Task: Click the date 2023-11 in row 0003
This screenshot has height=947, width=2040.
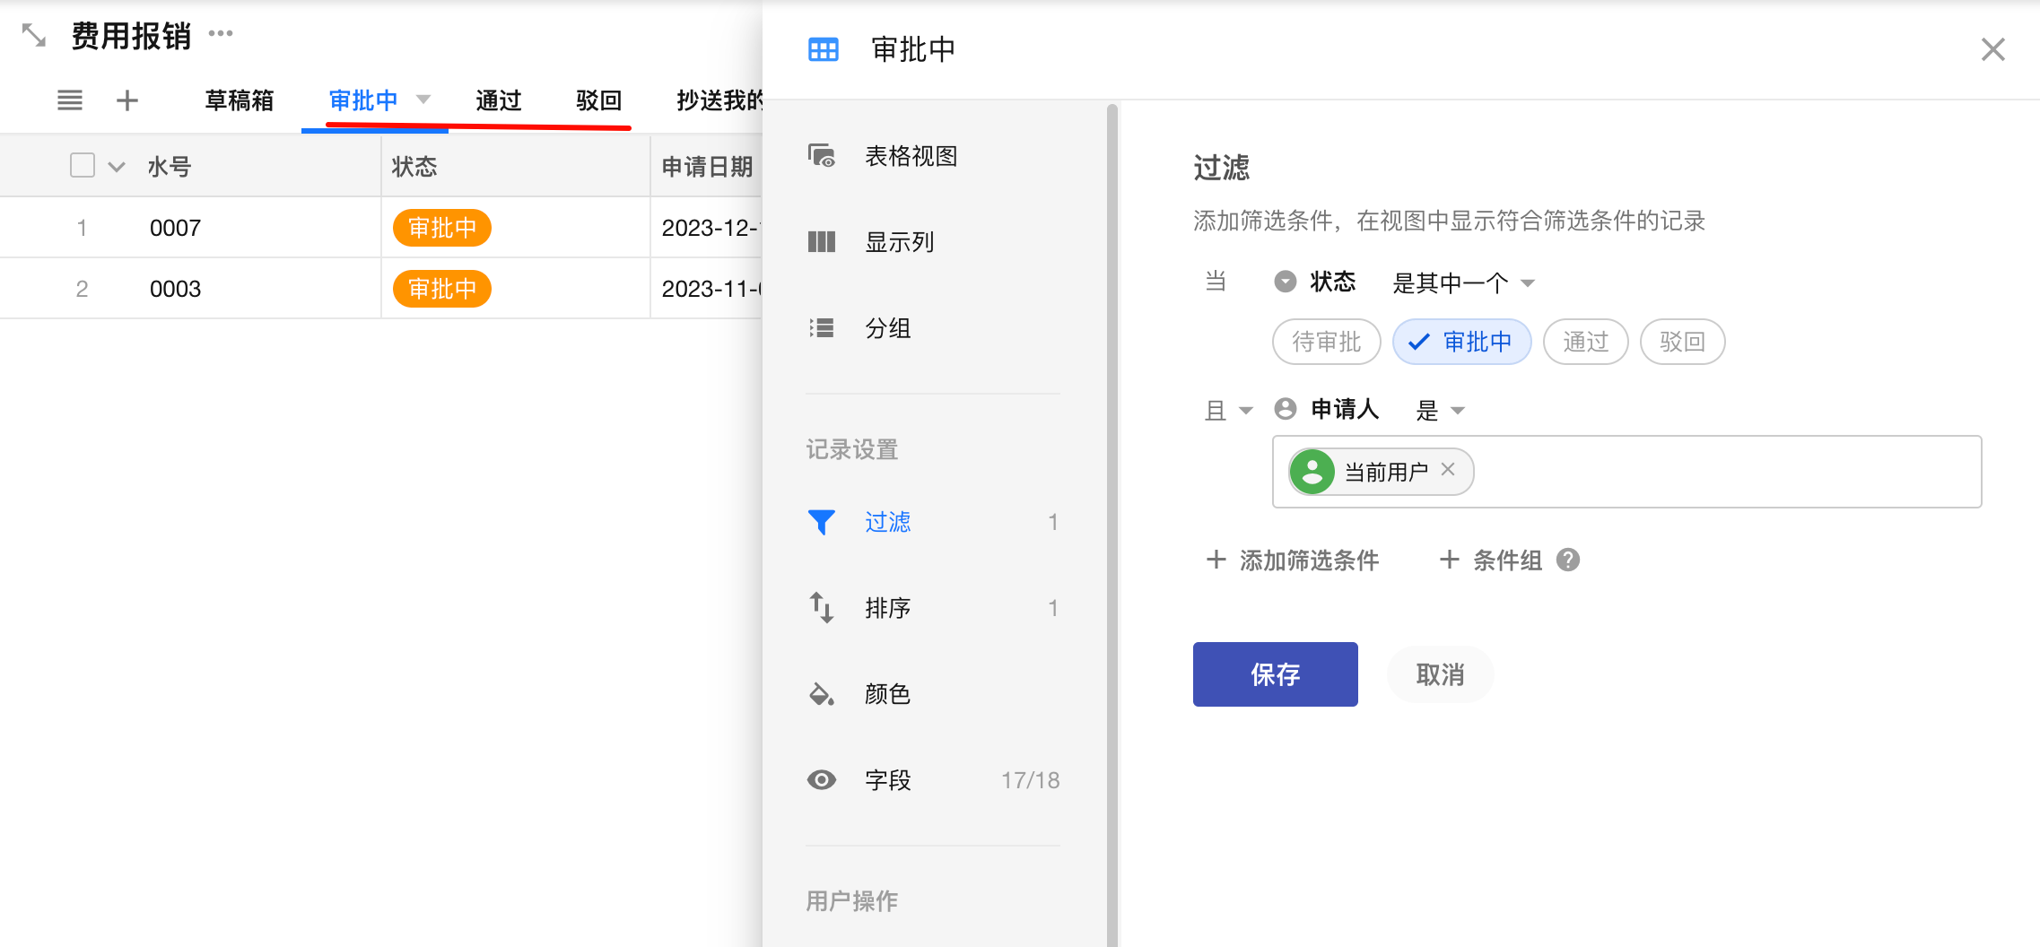Action: (x=711, y=289)
